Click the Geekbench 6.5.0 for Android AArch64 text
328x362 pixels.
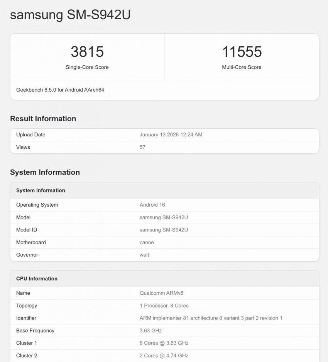pyautogui.click(x=59, y=90)
